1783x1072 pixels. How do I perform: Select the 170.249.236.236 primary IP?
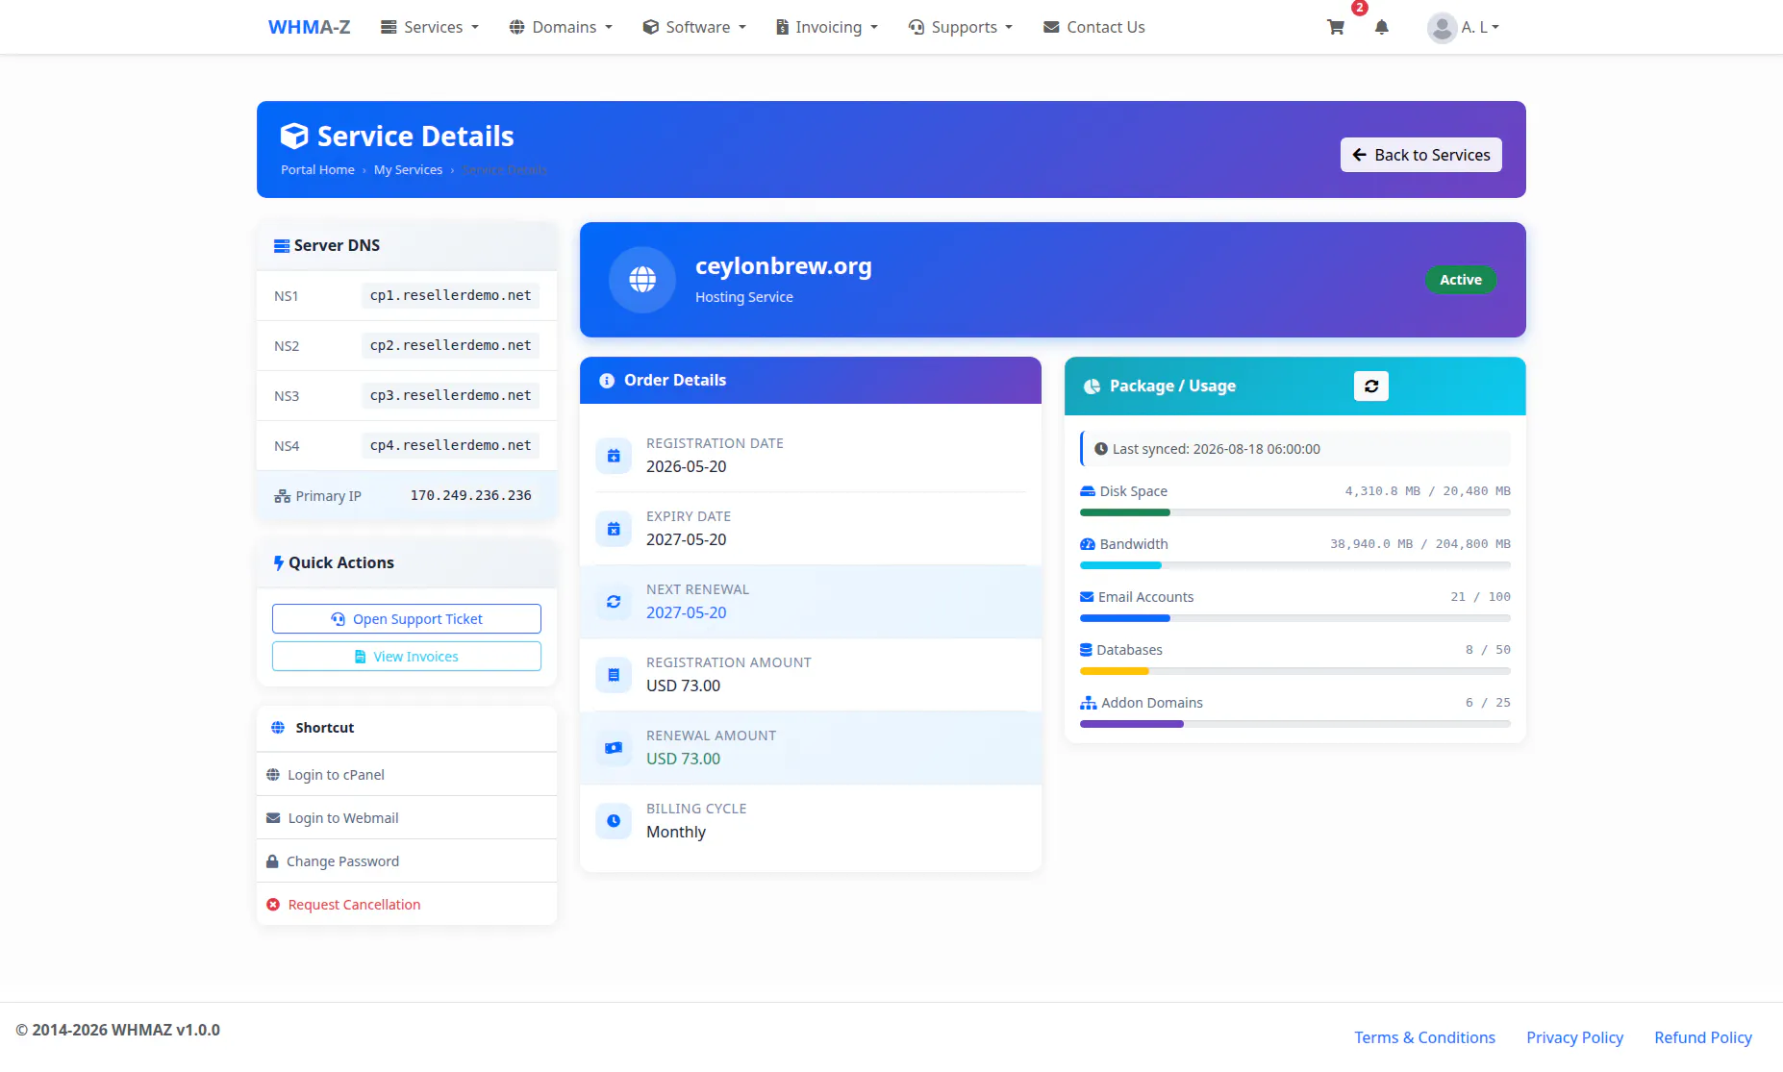pyautogui.click(x=470, y=496)
